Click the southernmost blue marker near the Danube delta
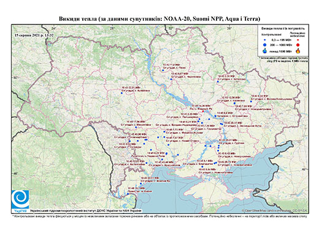 pos(128,194)
